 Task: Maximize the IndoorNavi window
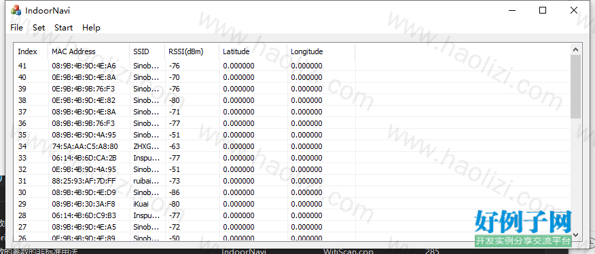[x=543, y=10]
